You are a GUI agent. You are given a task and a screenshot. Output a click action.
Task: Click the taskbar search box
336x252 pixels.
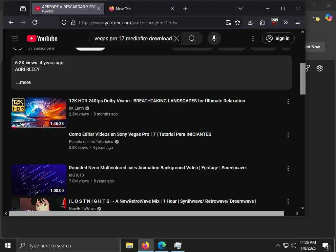click(x=68, y=245)
